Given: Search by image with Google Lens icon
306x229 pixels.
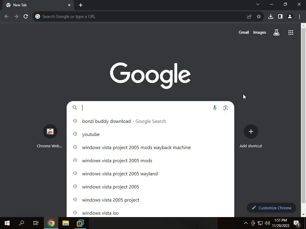Looking at the screenshot, I should 226,108.
